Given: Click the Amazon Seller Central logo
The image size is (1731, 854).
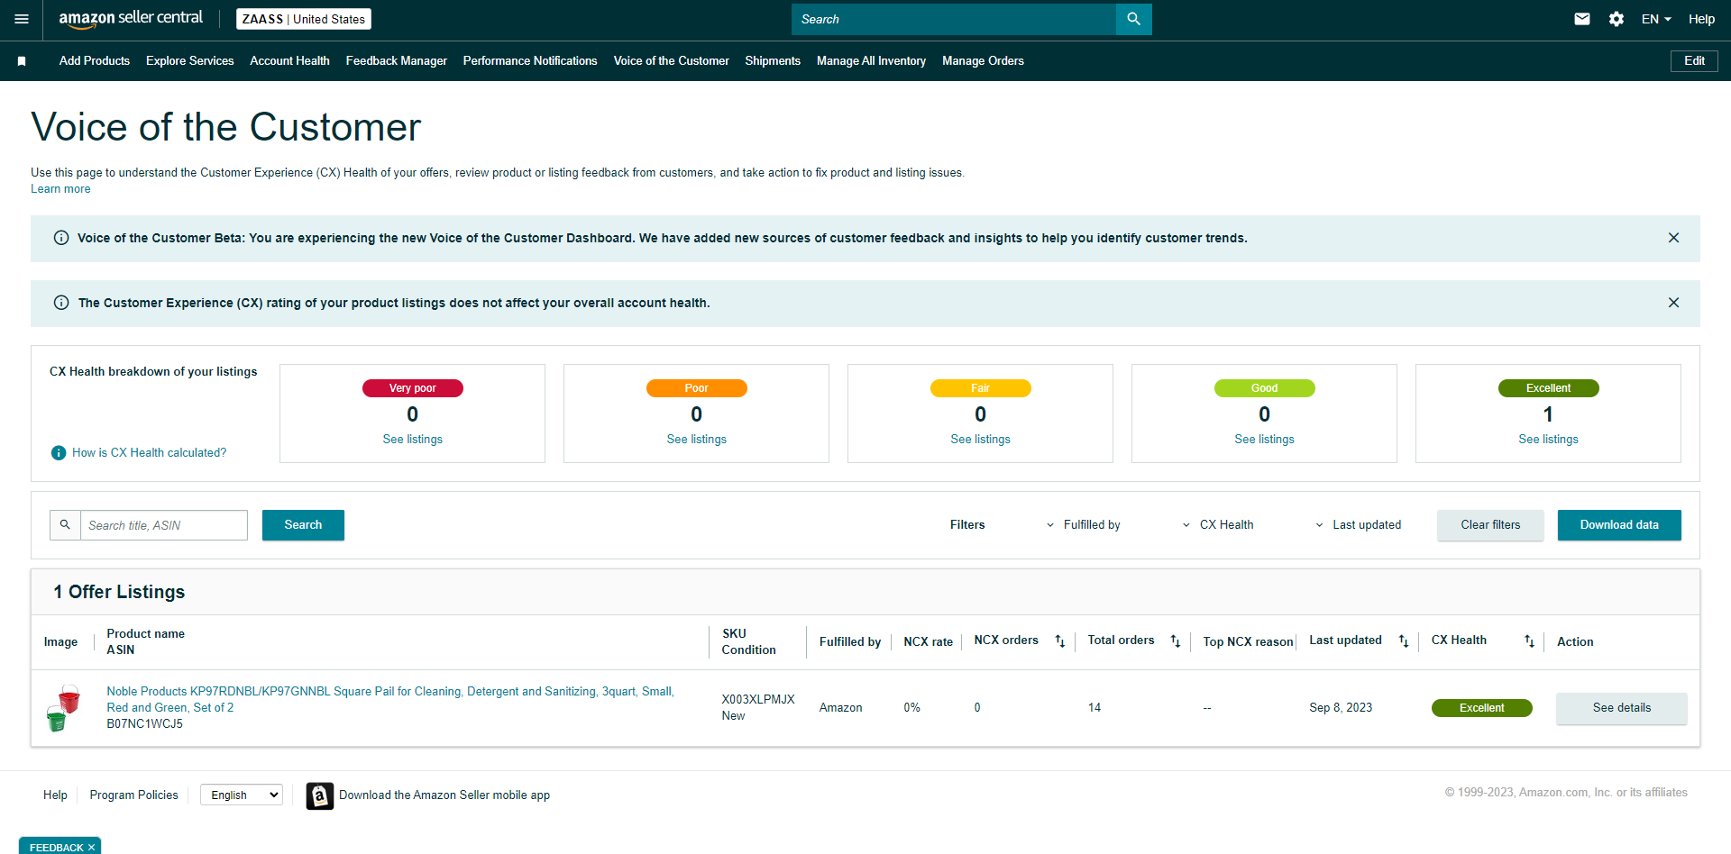Looking at the screenshot, I should coord(131,19).
